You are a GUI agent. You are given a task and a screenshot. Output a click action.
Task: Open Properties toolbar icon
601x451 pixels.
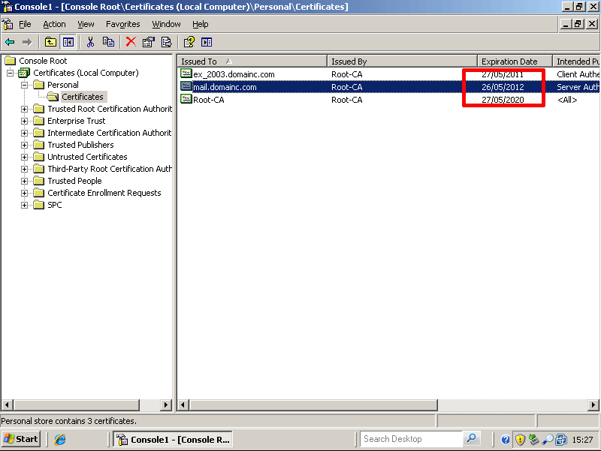point(149,42)
